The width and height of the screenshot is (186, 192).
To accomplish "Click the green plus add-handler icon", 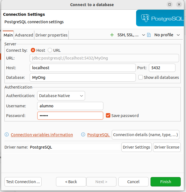I will [x=112, y=35].
